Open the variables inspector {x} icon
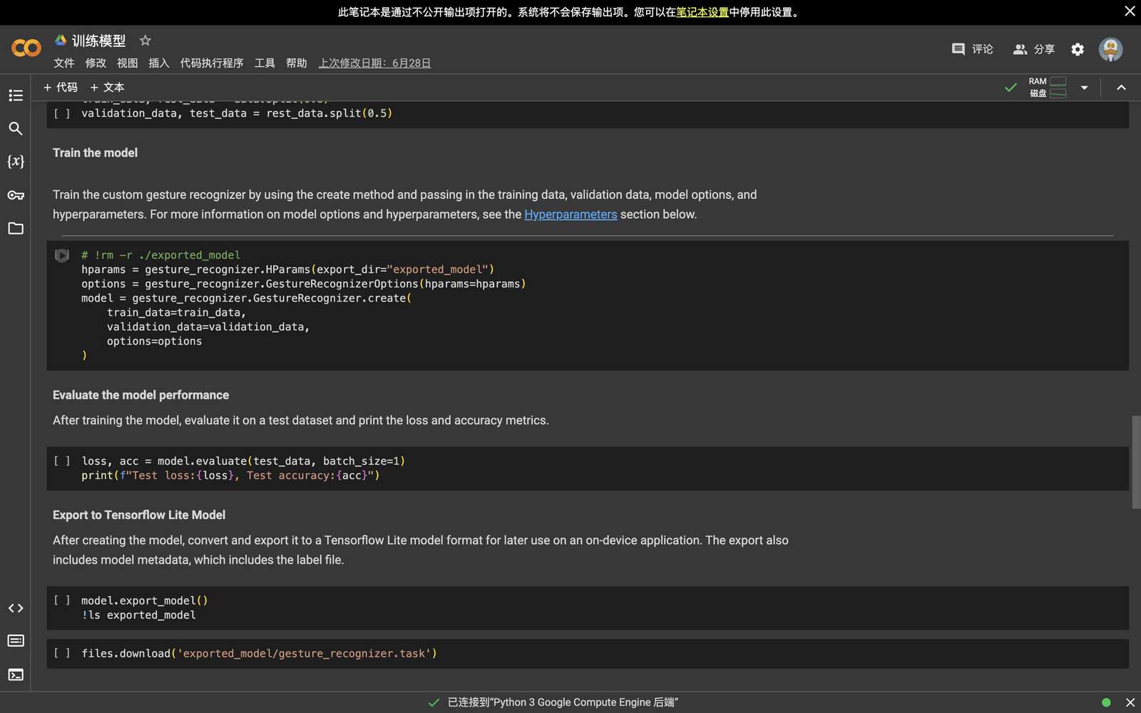This screenshot has width=1141, height=713. 16,161
